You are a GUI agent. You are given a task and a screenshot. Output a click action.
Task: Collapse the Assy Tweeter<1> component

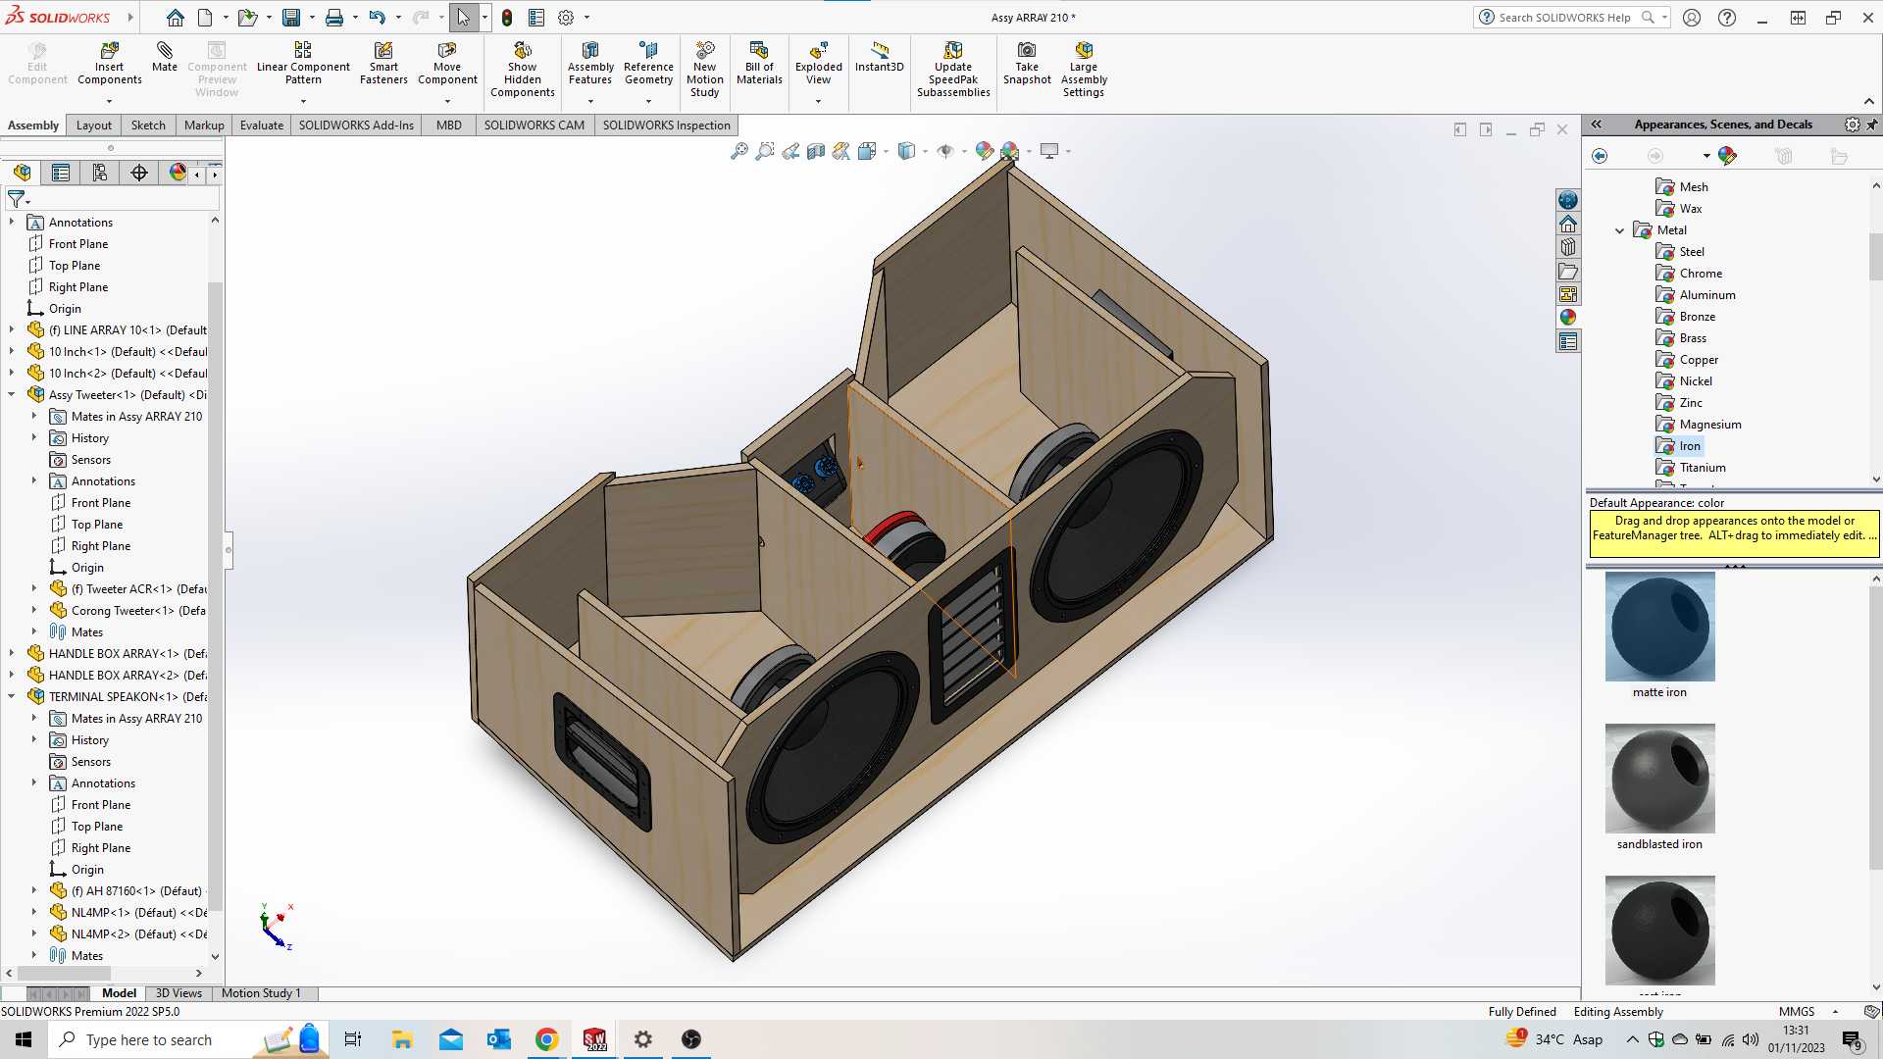(x=12, y=395)
